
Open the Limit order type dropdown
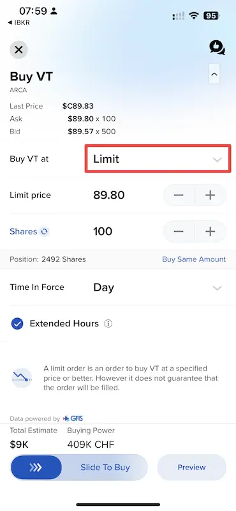coord(158,159)
